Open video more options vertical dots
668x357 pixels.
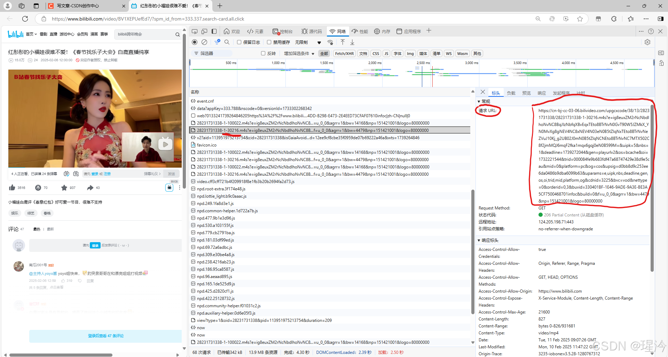pos(180,188)
